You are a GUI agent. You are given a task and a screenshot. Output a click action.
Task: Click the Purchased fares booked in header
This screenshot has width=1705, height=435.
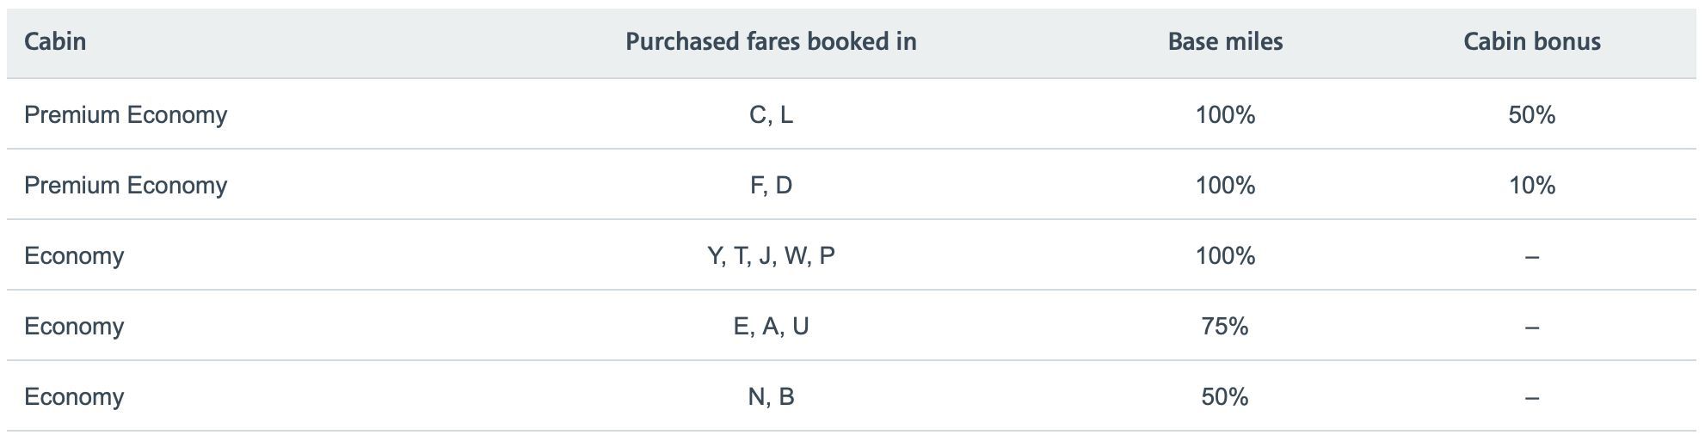(771, 41)
